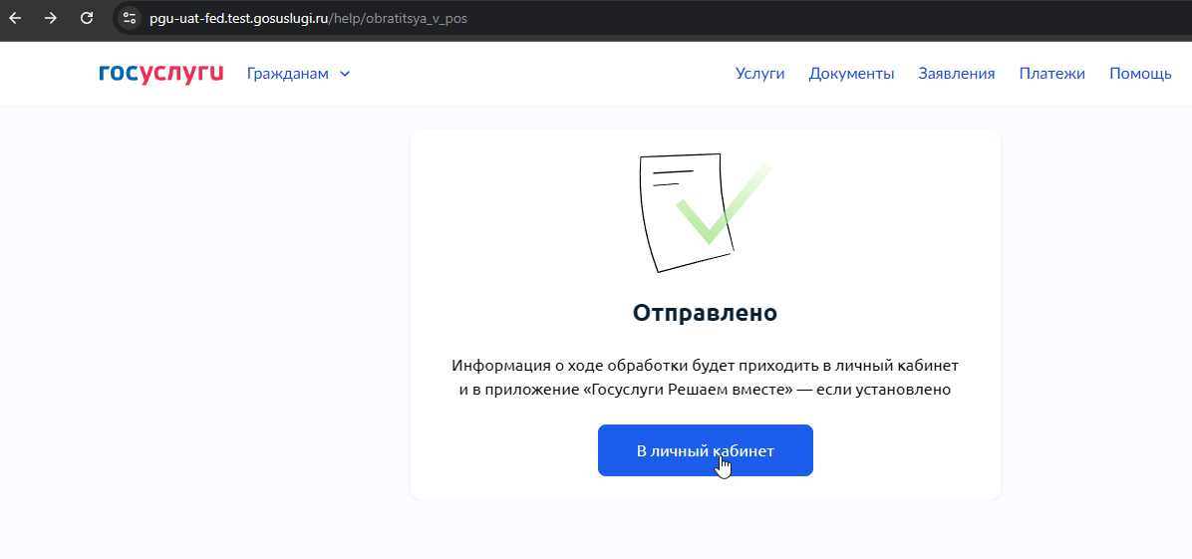Open the Помощь menu item
This screenshot has width=1192, height=559.
click(x=1140, y=74)
